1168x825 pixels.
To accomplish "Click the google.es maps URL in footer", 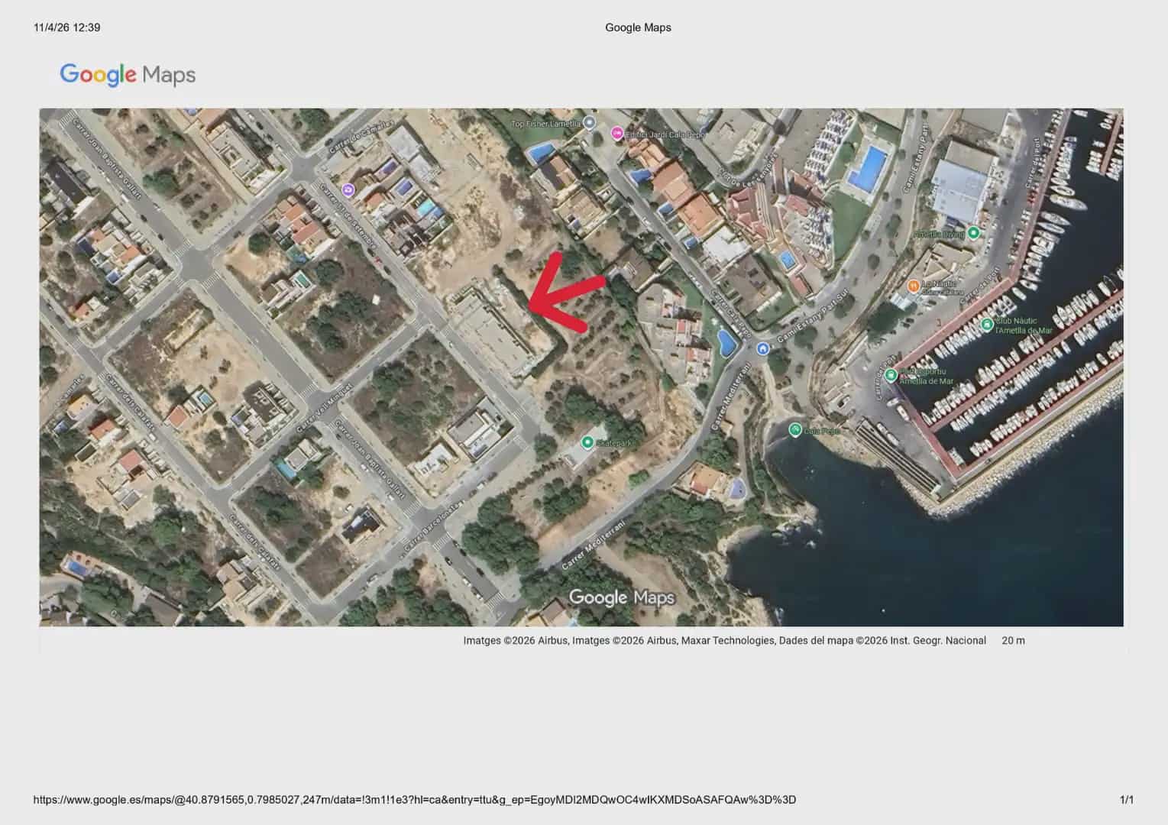I will click(x=414, y=800).
